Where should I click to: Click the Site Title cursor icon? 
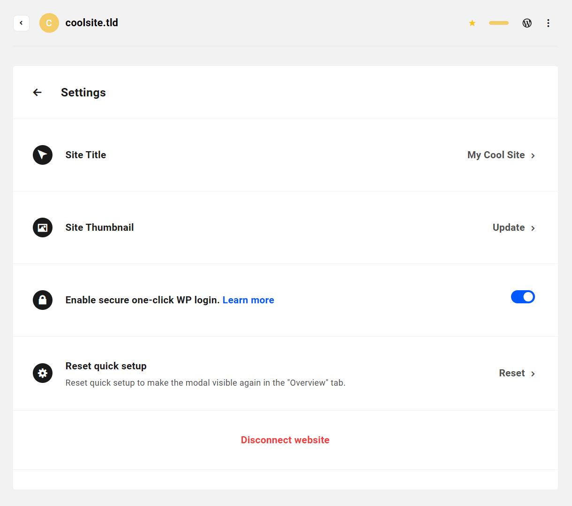pyautogui.click(x=43, y=155)
